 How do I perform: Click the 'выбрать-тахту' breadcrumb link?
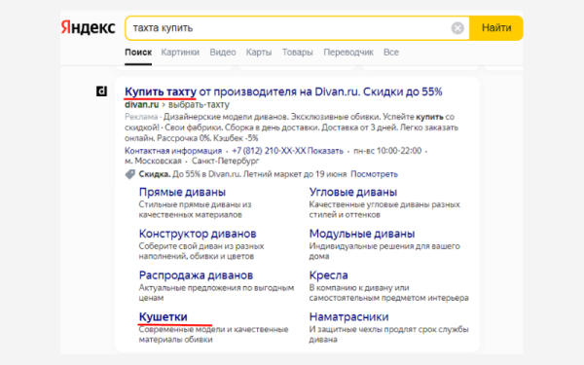(x=199, y=105)
